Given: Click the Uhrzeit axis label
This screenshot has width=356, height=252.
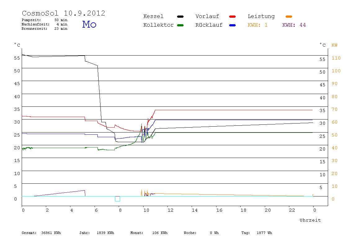Looking at the screenshot, I should [x=310, y=220].
